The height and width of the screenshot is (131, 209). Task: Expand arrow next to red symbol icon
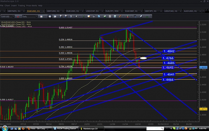click(x=21, y=16)
